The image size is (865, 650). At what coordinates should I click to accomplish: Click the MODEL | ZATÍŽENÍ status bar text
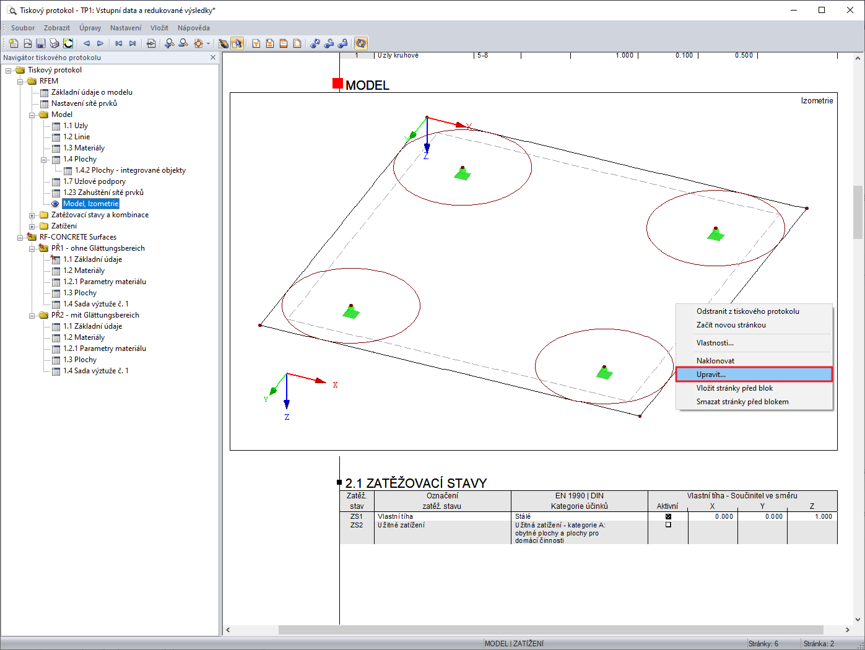pos(514,644)
